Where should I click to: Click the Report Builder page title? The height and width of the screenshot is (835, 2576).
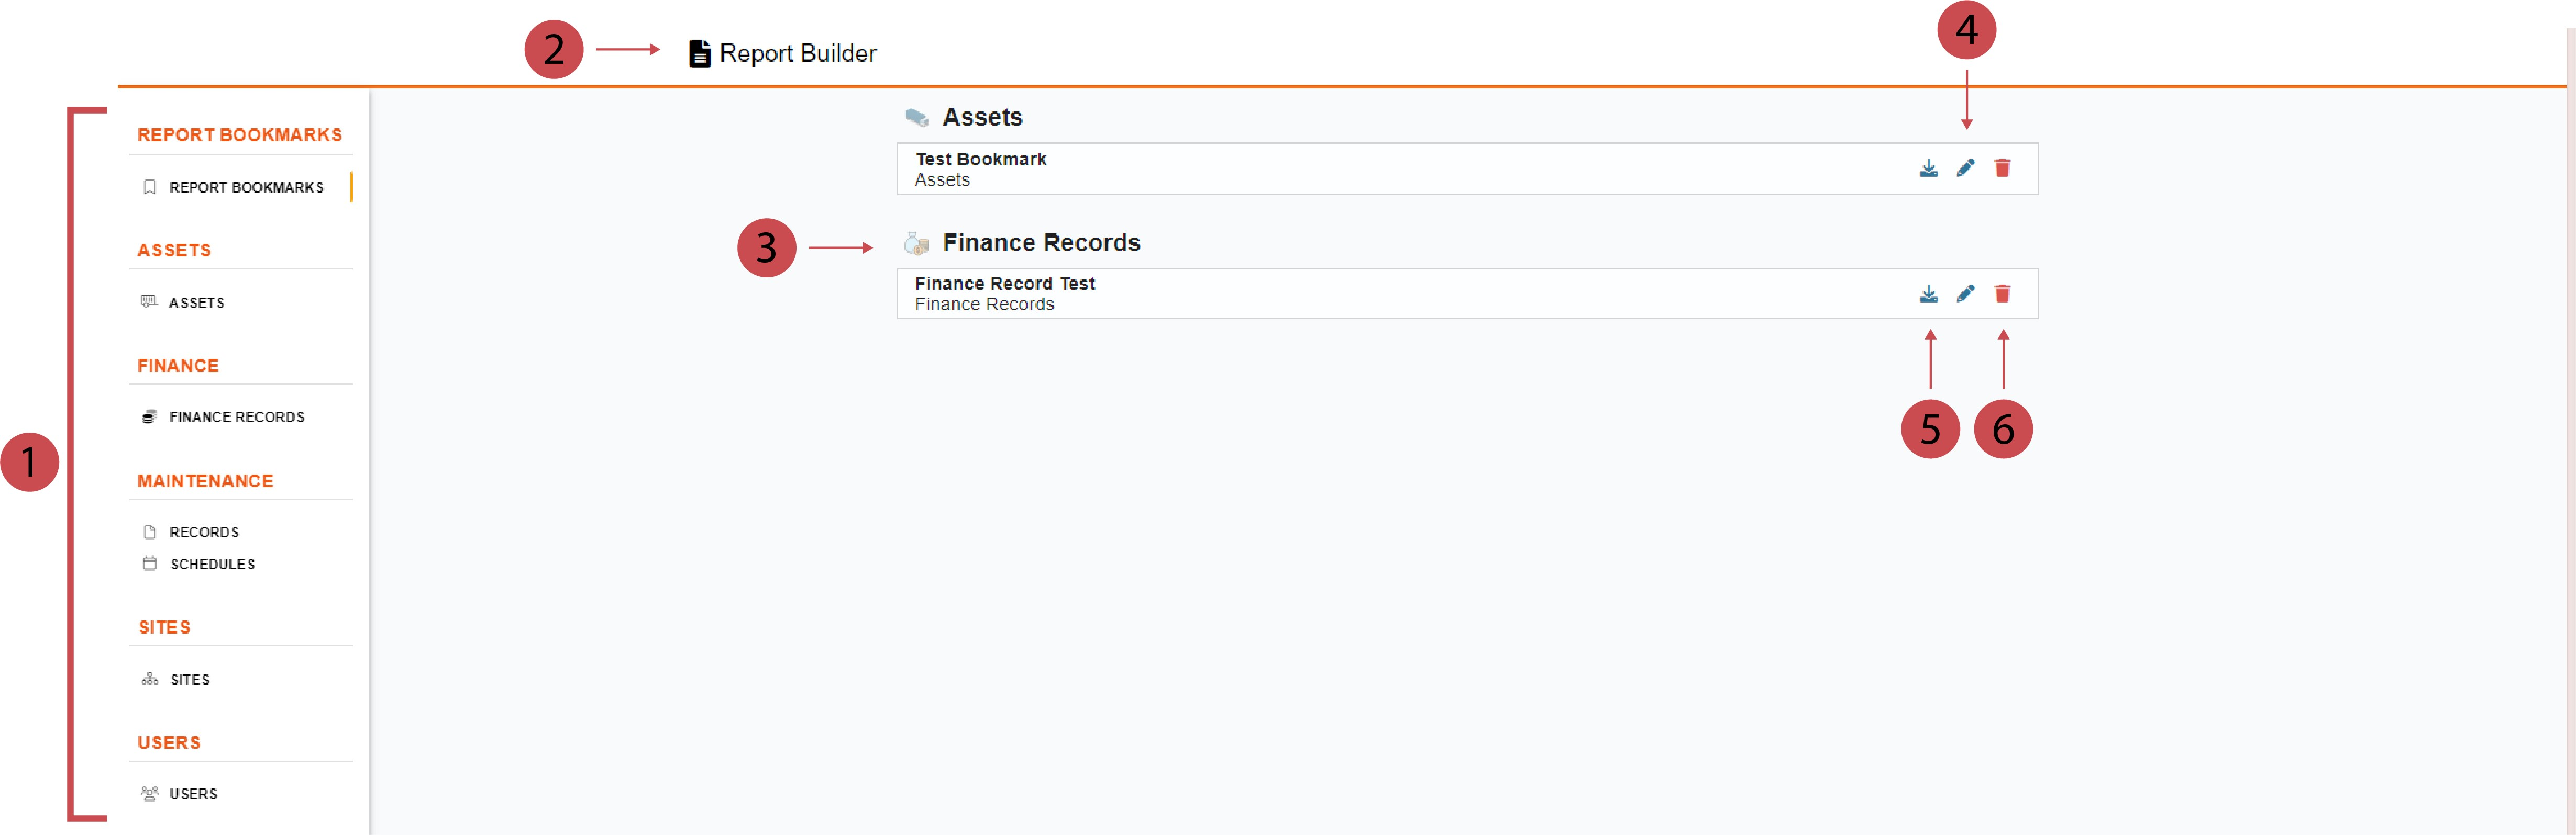tap(797, 53)
